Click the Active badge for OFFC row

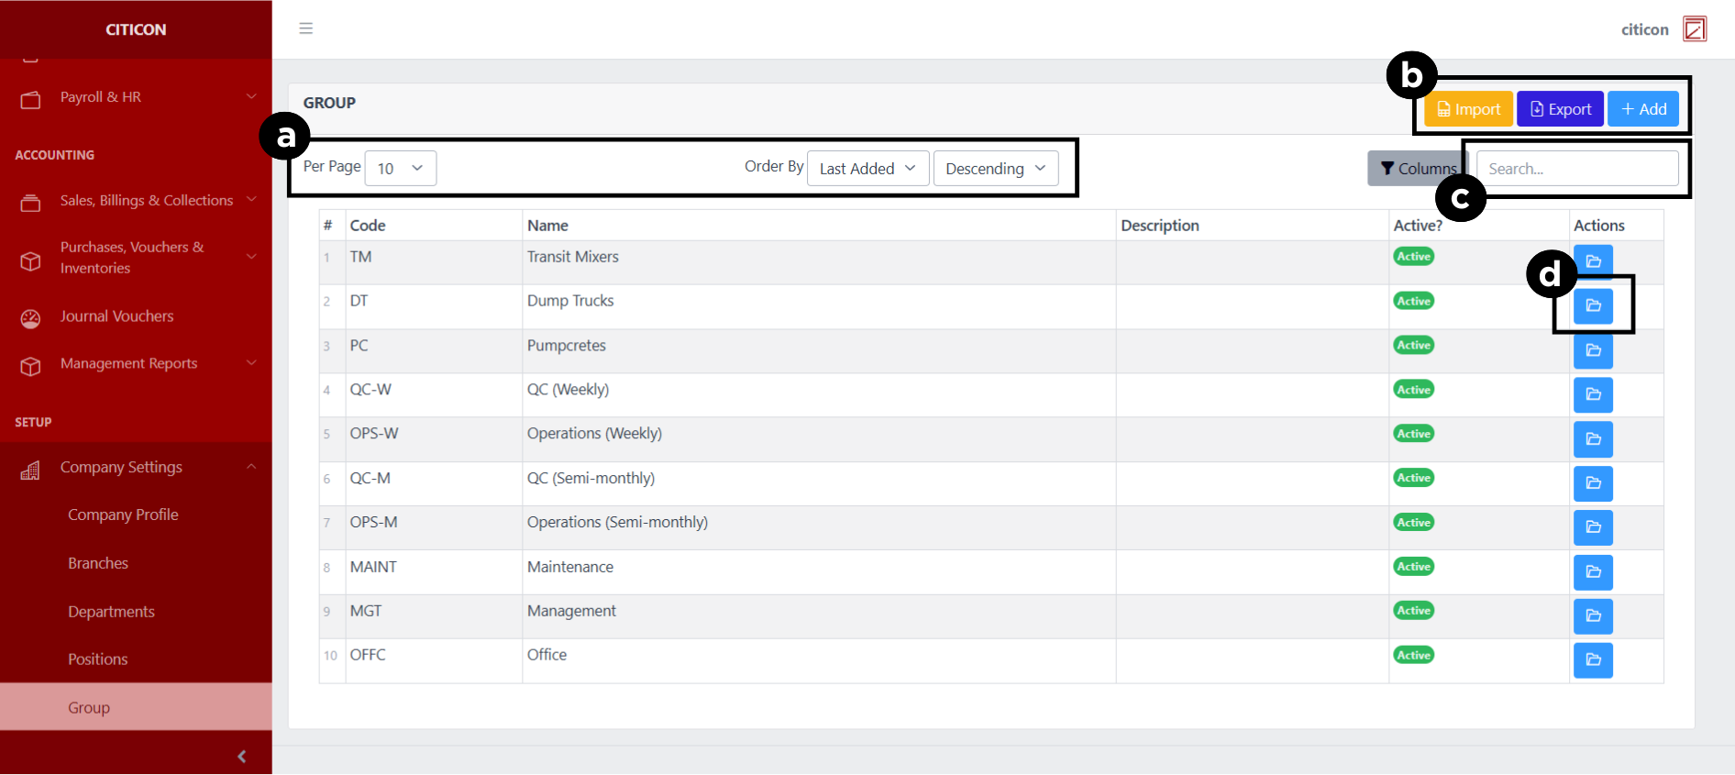(x=1413, y=655)
